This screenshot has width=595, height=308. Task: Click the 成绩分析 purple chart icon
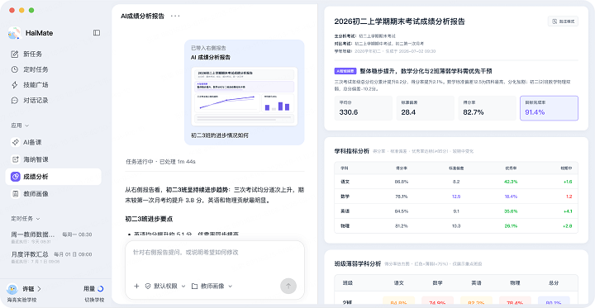[15, 177]
